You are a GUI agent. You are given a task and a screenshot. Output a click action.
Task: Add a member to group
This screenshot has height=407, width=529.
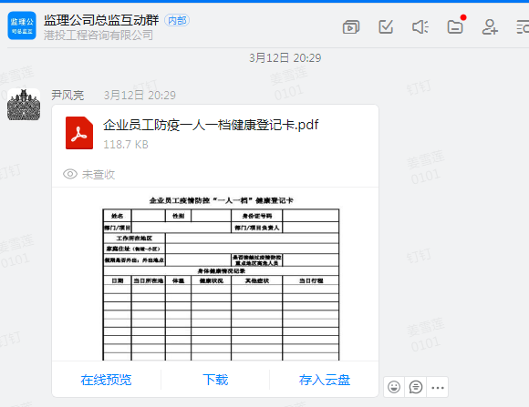coord(490,27)
